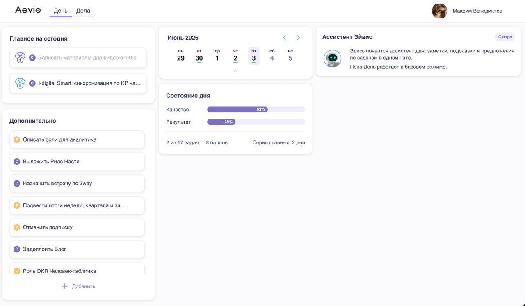Select Saturday 4 in the calendar
The height and width of the screenshot is (306, 525).
click(x=272, y=56)
